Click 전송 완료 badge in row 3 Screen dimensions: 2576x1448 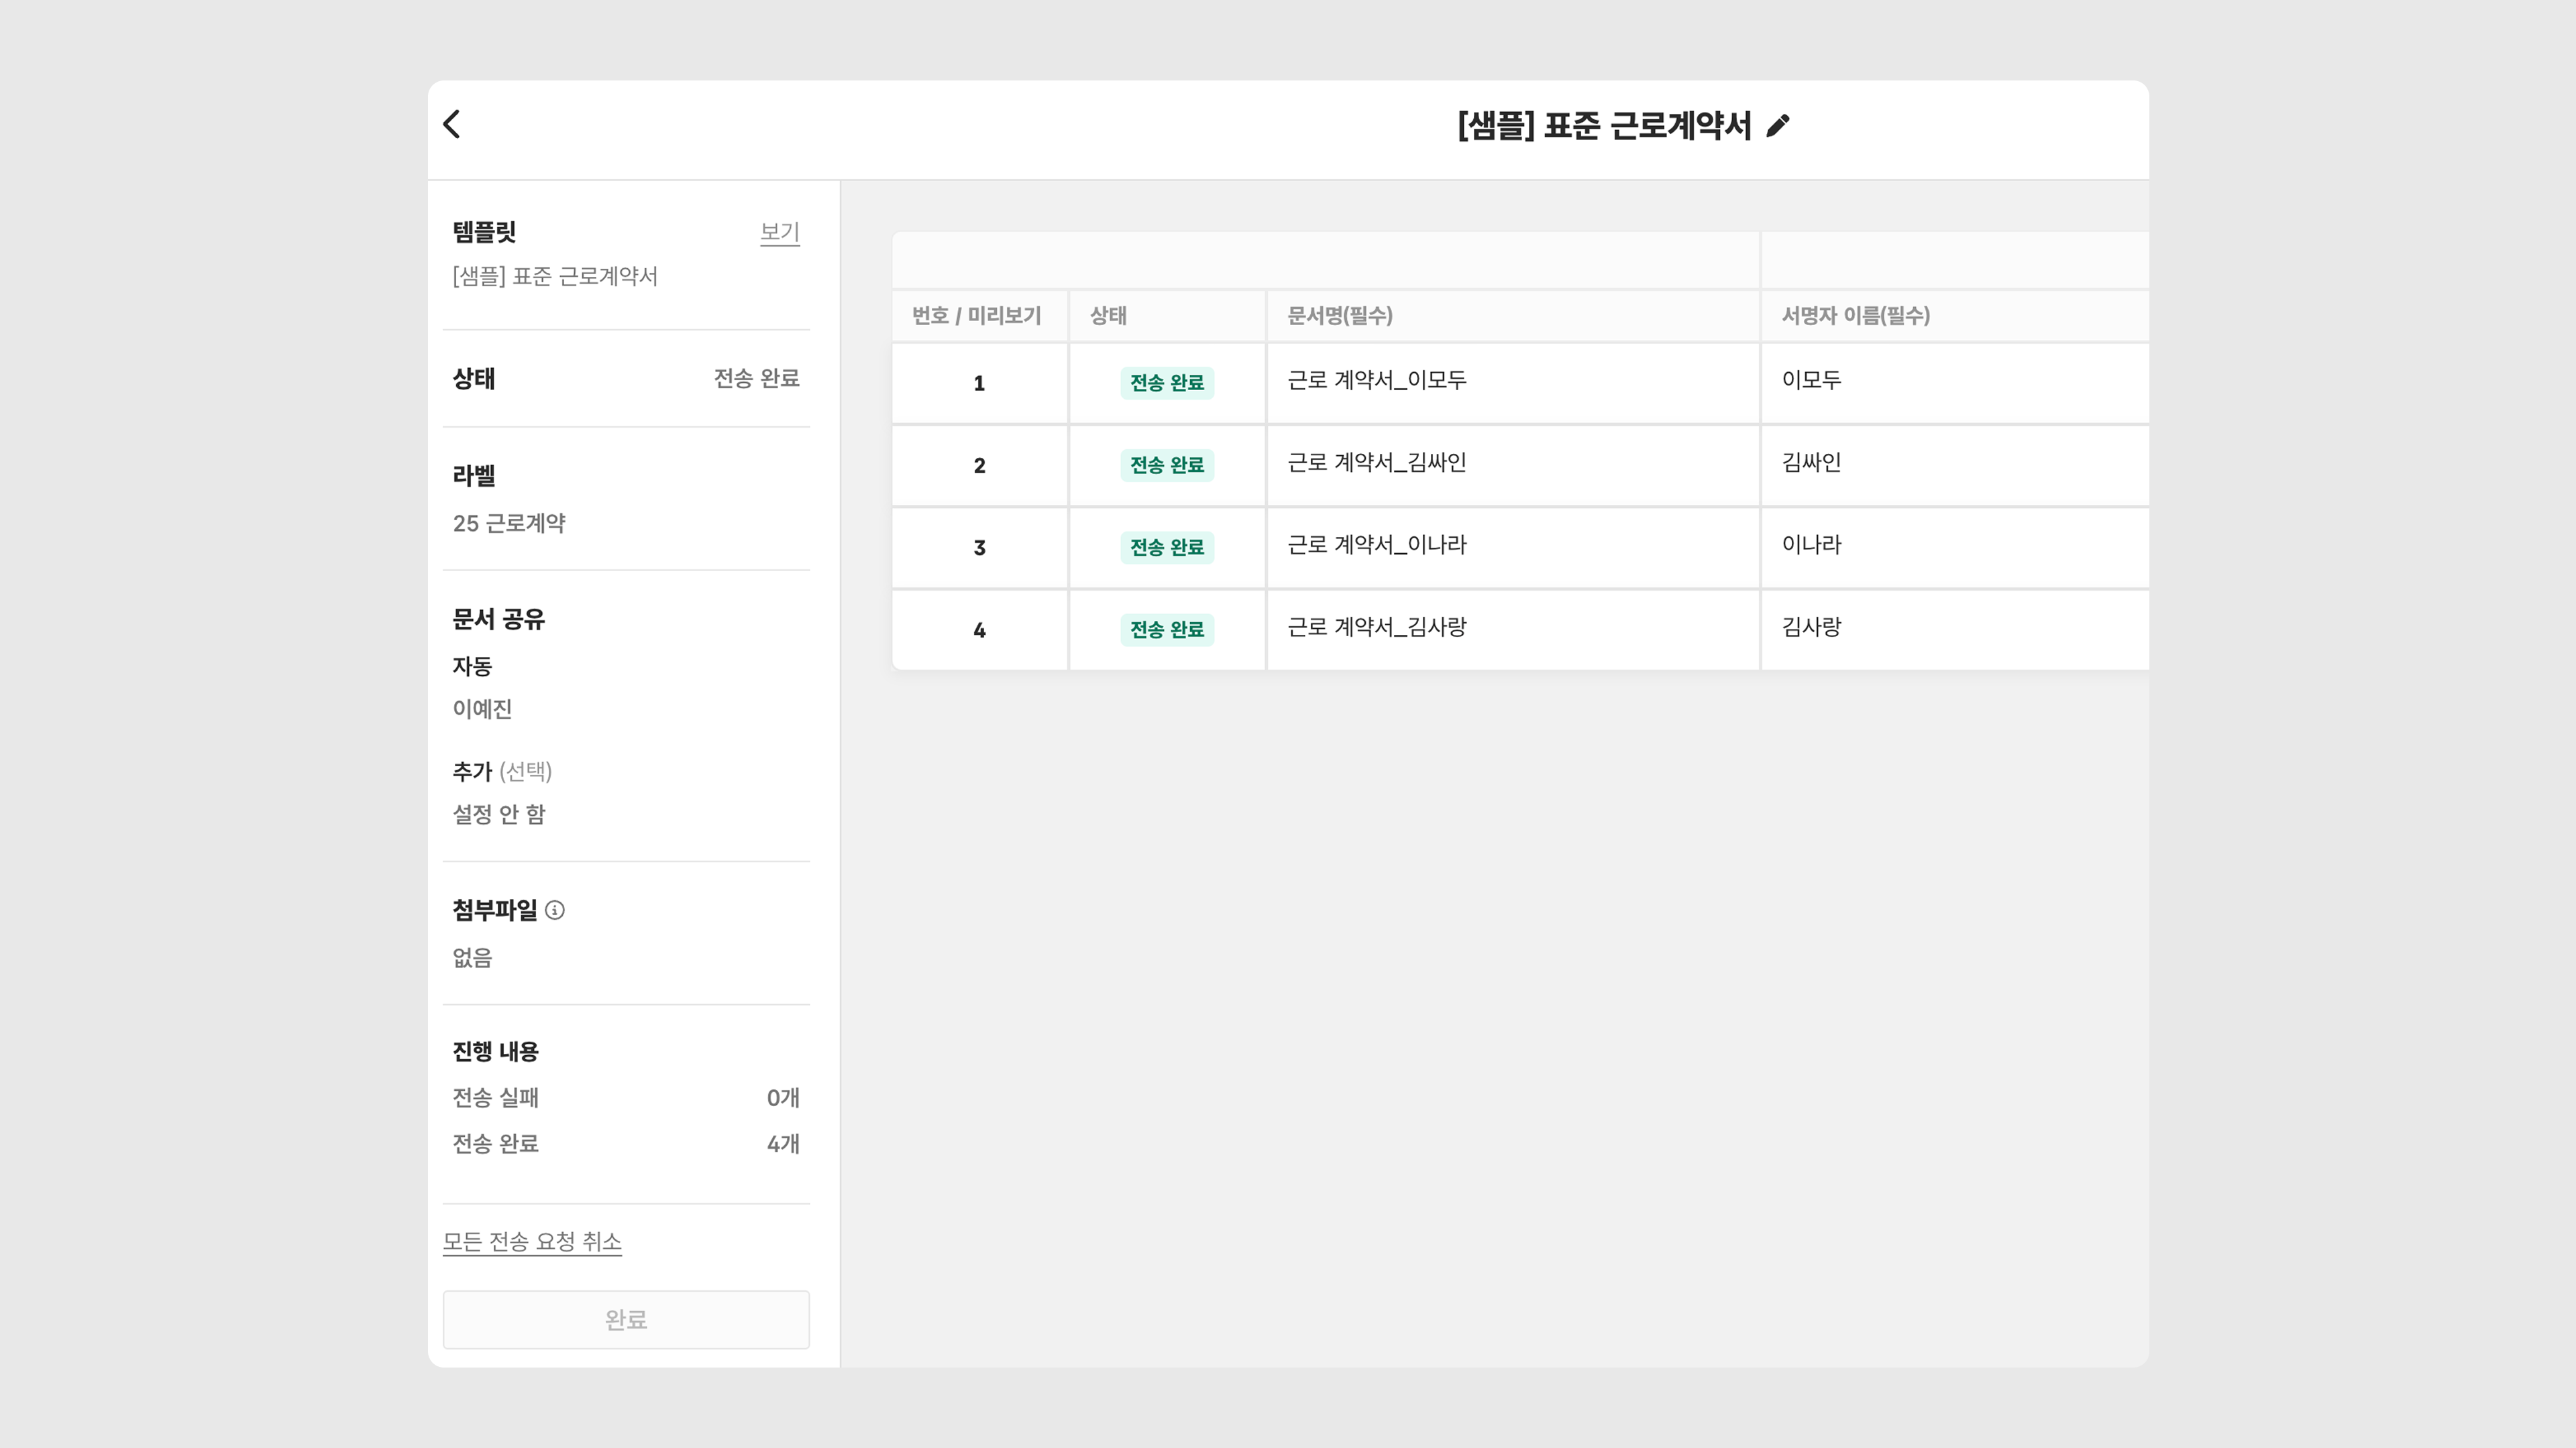click(x=1166, y=548)
